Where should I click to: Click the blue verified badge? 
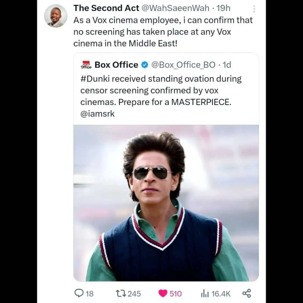(x=144, y=65)
